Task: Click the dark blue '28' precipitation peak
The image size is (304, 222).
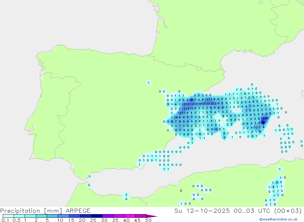Action: 263,122
